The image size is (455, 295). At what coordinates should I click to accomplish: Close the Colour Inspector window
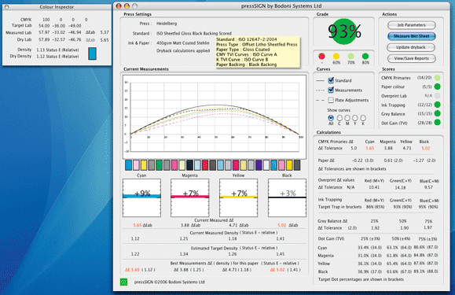pyautogui.click(x=6, y=6)
